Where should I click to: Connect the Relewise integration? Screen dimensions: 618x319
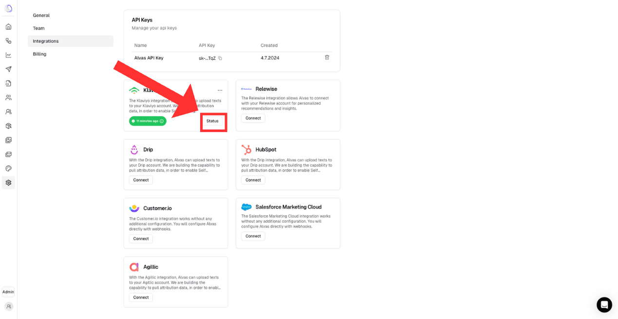click(253, 118)
